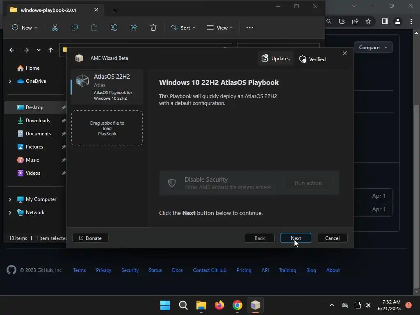Image resolution: width=420 pixels, height=315 pixels.
Task: Click the Drag .apbx file drop area
Action: pos(107,128)
